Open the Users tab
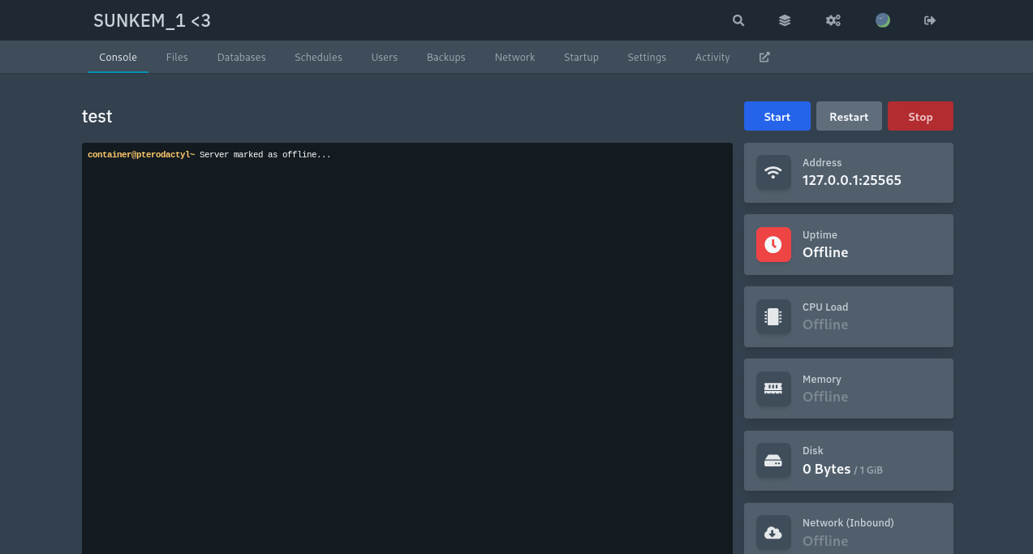1033x554 pixels. click(385, 58)
